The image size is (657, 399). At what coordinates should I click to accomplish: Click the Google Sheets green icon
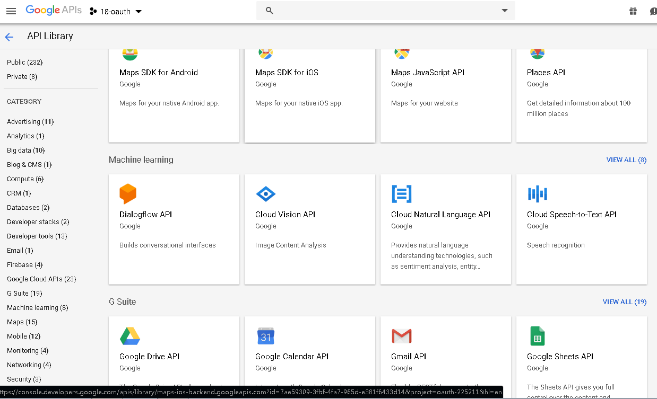click(x=537, y=336)
